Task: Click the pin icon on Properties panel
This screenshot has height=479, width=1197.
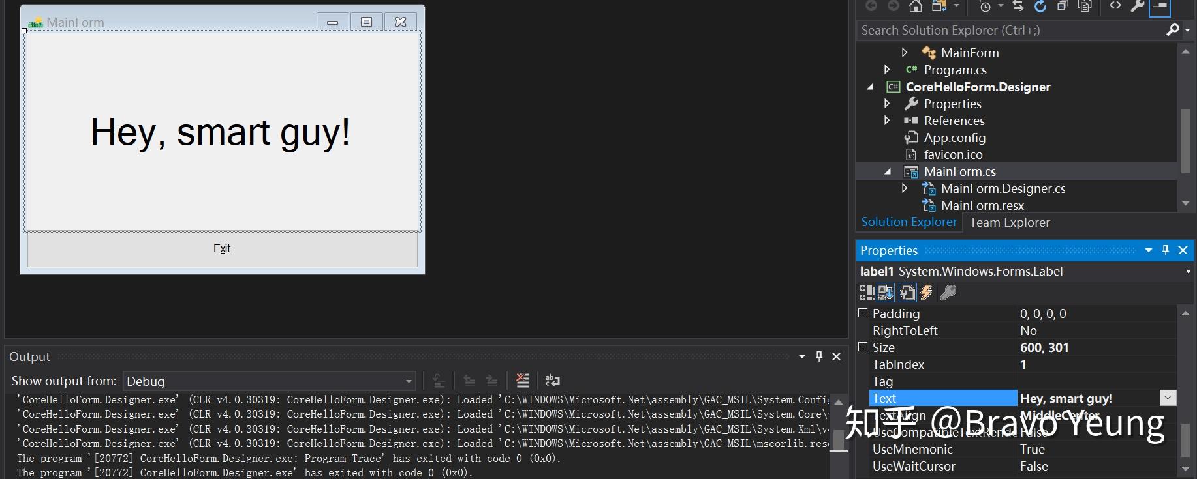Action: [x=1166, y=250]
